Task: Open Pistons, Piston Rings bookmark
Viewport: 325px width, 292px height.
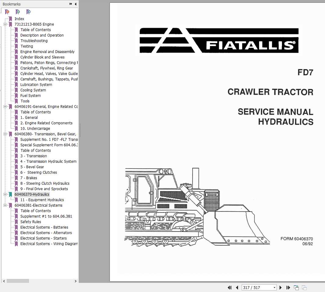Action: tap(49, 62)
